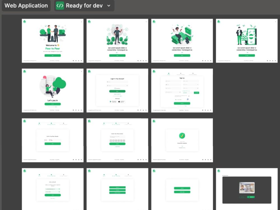The image size is (280, 210).
Task: Click the wide green continue button in Sign Up frame
Action: tap(182, 103)
